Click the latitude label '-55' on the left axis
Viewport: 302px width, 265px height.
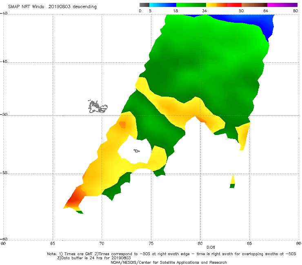(4, 173)
